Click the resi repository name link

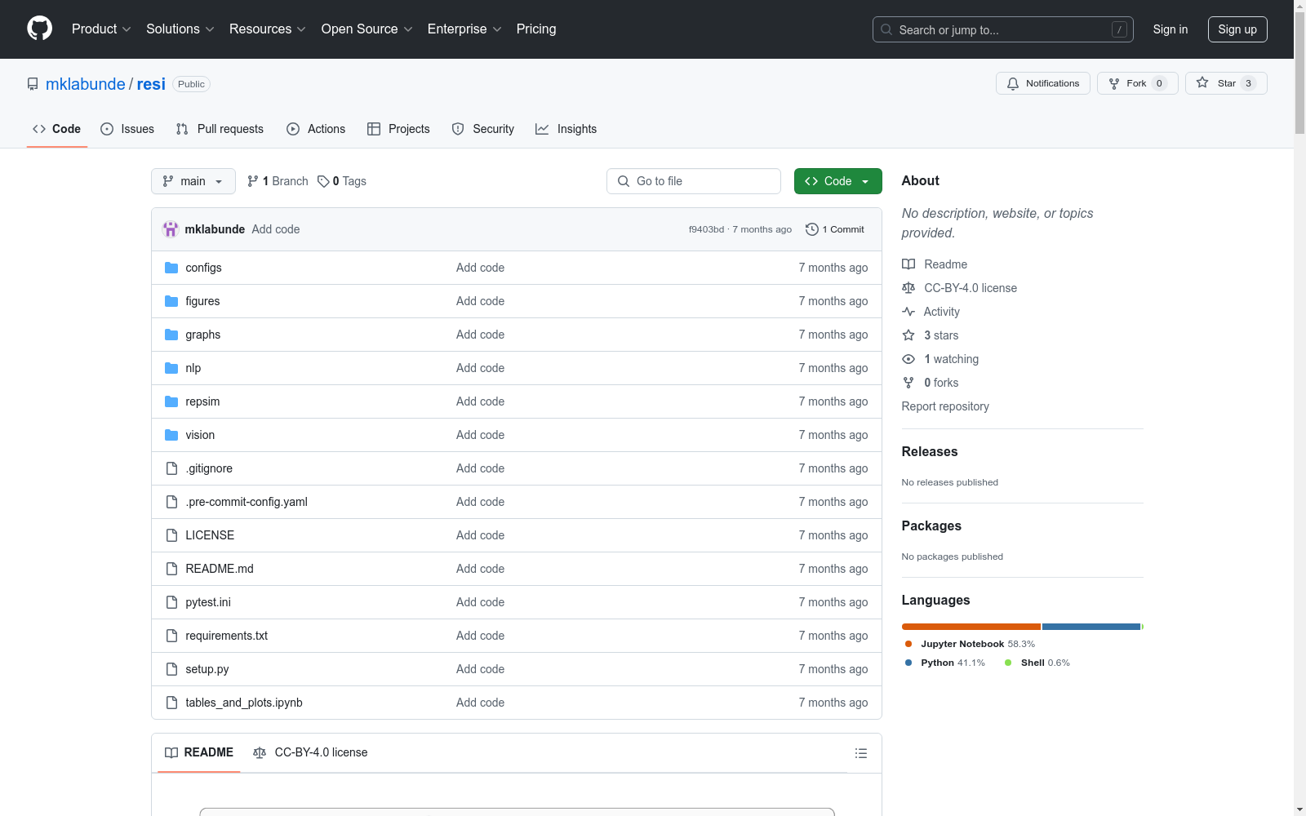(151, 84)
